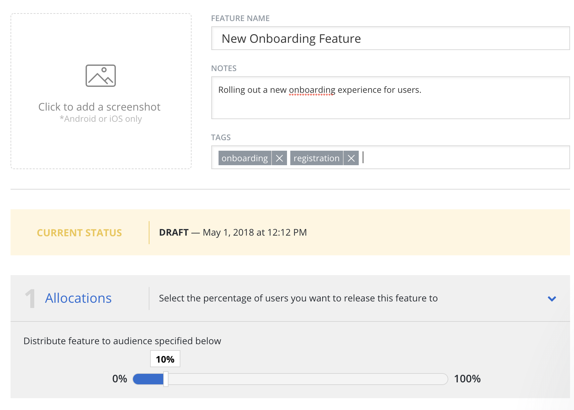
Task: Click the allocation slider handle
Action: [x=166, y=379]
